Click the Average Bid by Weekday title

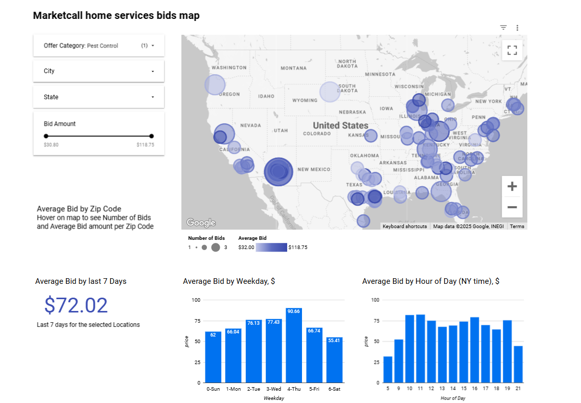click(229, 281)
